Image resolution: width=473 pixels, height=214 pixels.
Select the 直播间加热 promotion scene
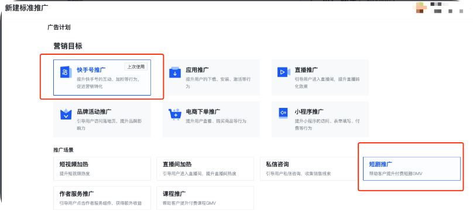pos(205,169)
